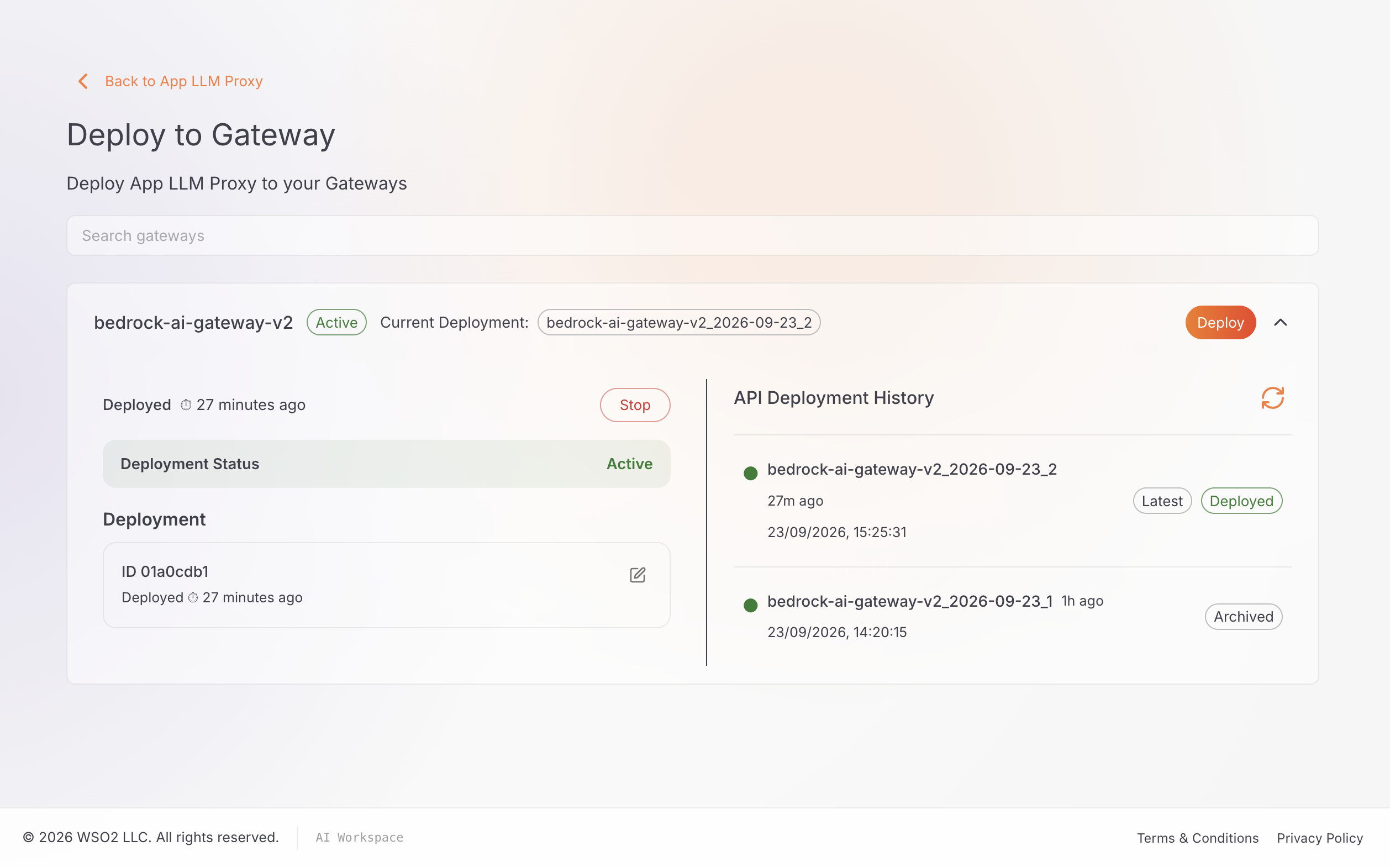The height and width of the screenshot is (867, 1390).
Task: Click the ID 01a0cdb1 text
Action: (x=165, y=572)
